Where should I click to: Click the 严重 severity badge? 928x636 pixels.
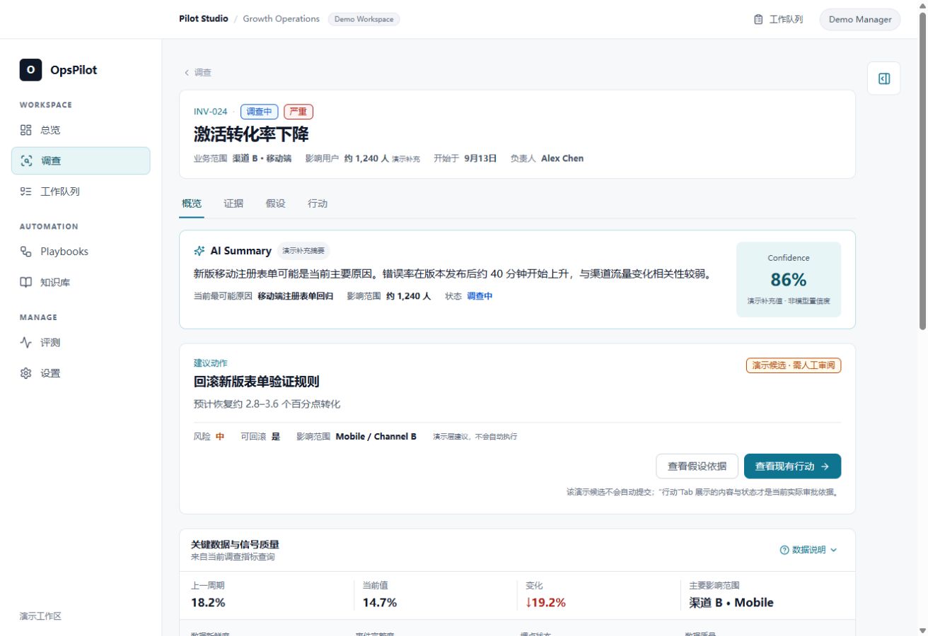[298, 112]
